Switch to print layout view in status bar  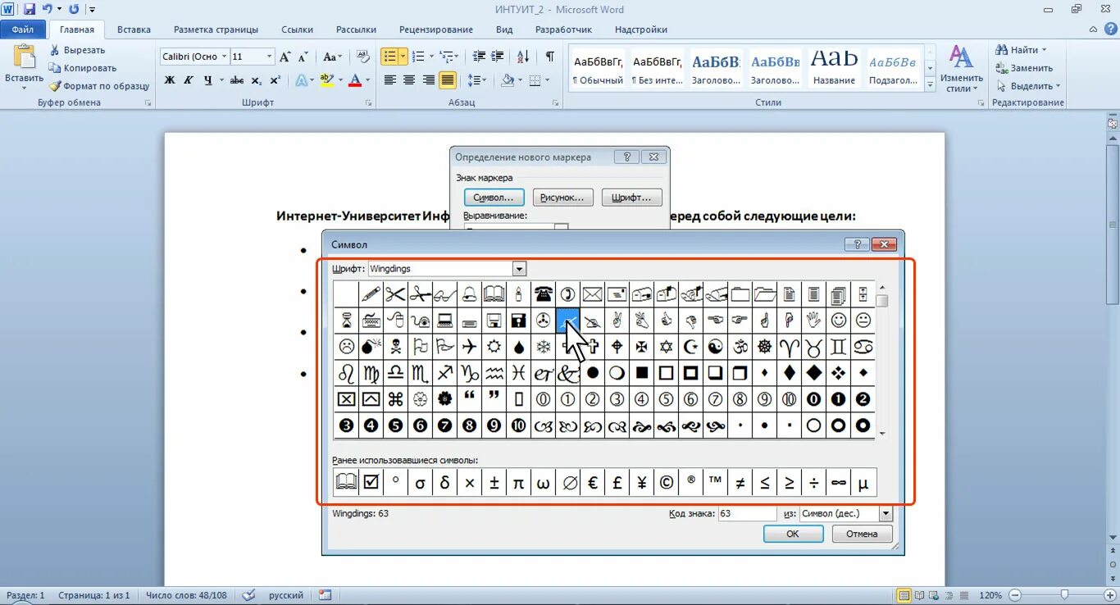pos(904,595)
